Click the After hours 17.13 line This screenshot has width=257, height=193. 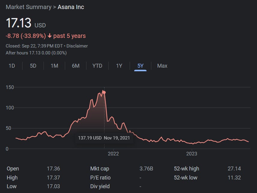[36, 53]
